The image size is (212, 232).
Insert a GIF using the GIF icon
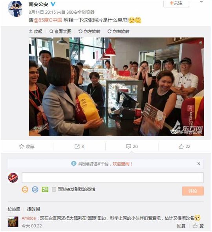35,189
